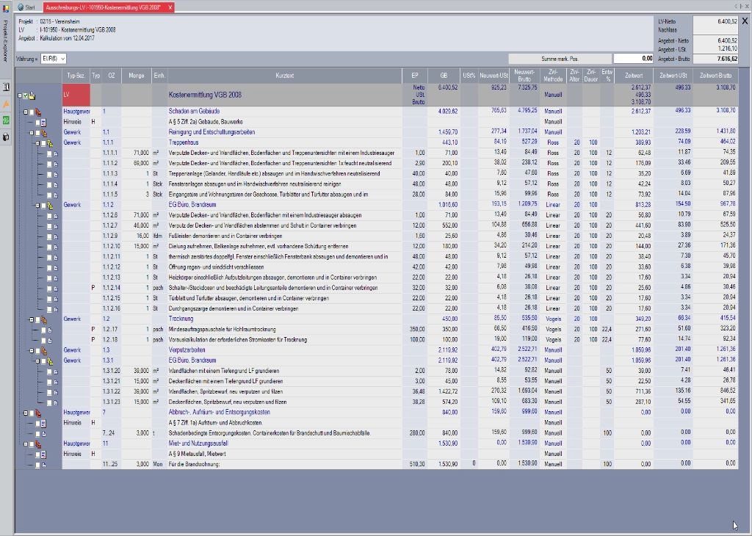Check the box for Gewerk 1.2 Trocknung
Screen dimensions: 752x536
37,319
